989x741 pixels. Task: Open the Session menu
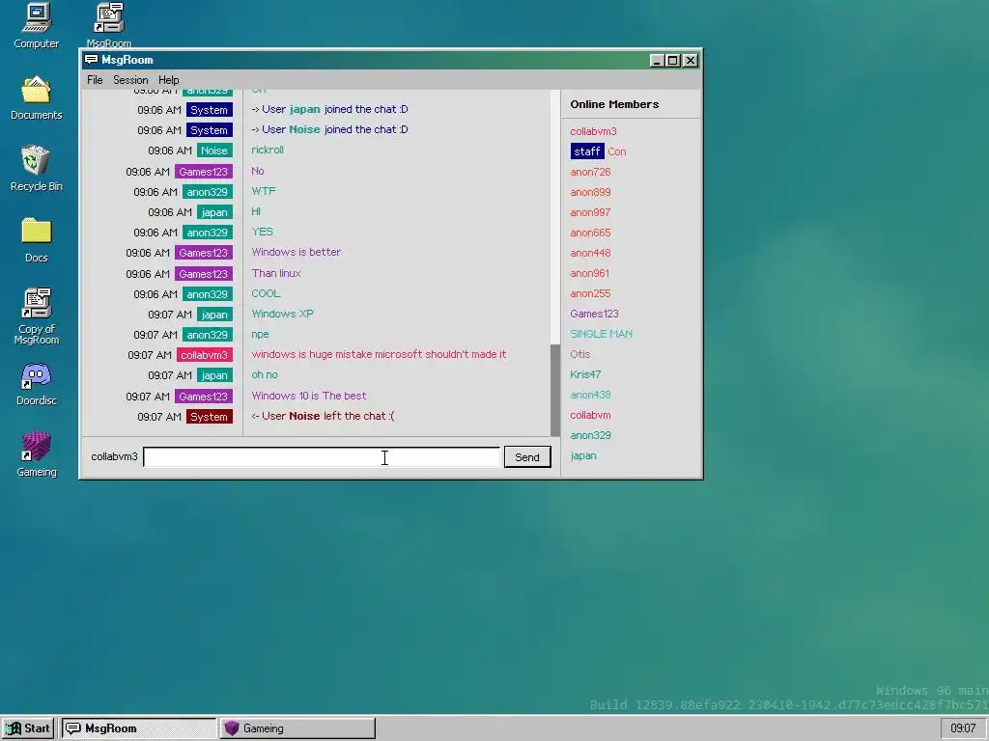coord(130,80)
